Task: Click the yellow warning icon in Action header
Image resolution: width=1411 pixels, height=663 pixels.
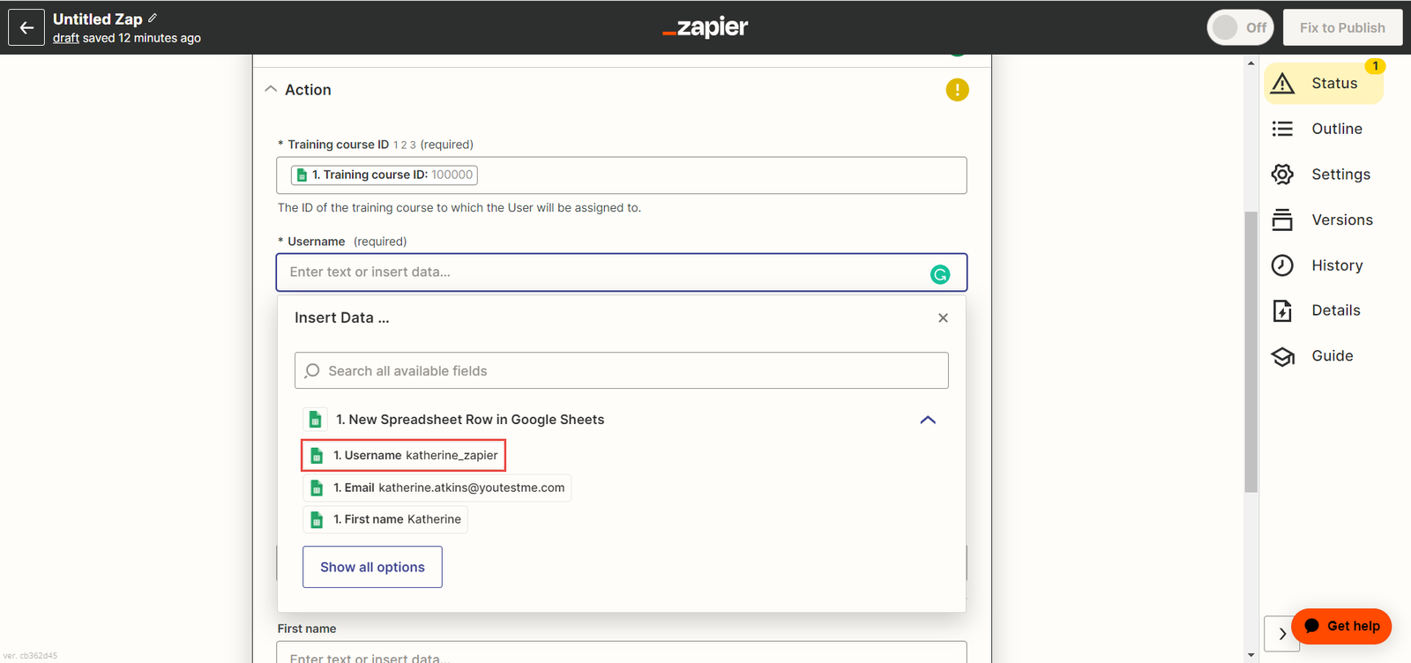Action: (x=957, y=90)
